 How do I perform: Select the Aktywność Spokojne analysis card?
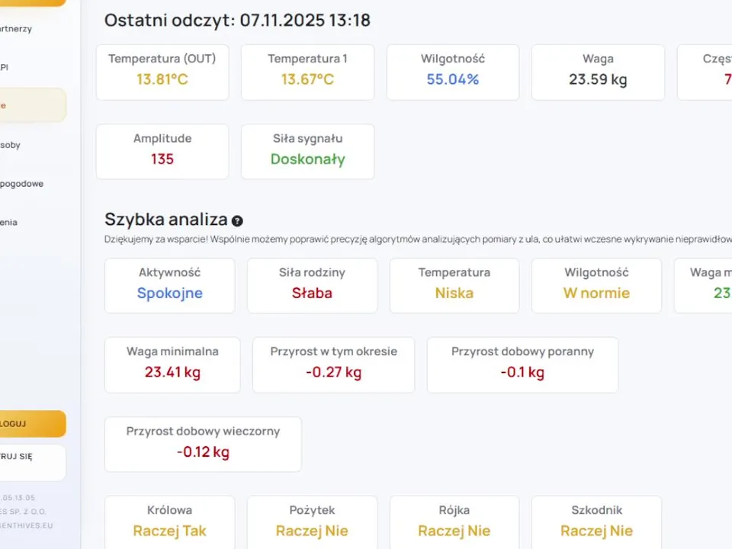pos(169,285)
